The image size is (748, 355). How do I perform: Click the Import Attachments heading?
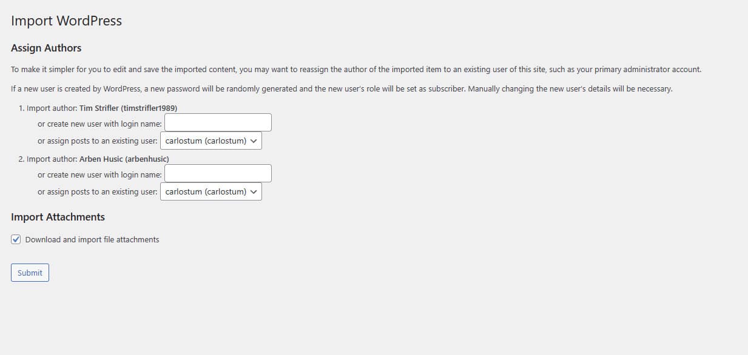point(58,217)
